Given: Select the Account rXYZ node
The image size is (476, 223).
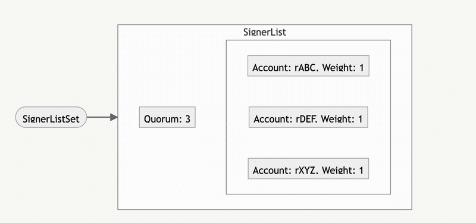Looking at the screenshot, I should [x=308, y=168].
